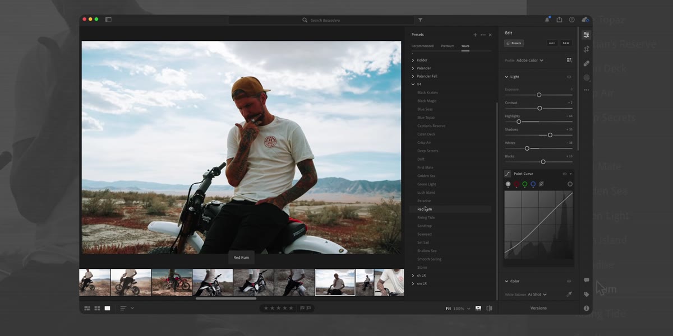This screenshot has width=673, height=336.
Task: Click the Shadows slider handle
Action: [x=550, y=135]
